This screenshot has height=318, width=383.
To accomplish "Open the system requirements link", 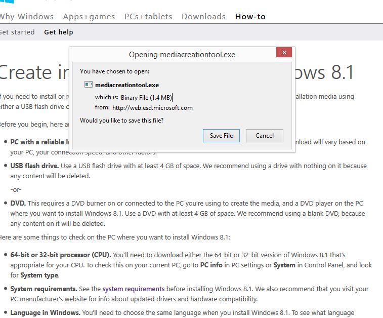I will (134, 289).
